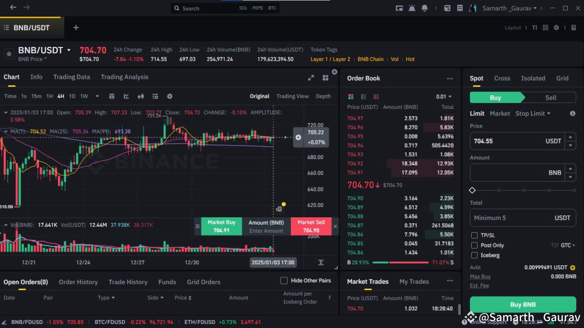The width and height of the screenshot is (584, 328).
Task: Click the yellow plus next to Avbl balance
Action: point(573,267)
